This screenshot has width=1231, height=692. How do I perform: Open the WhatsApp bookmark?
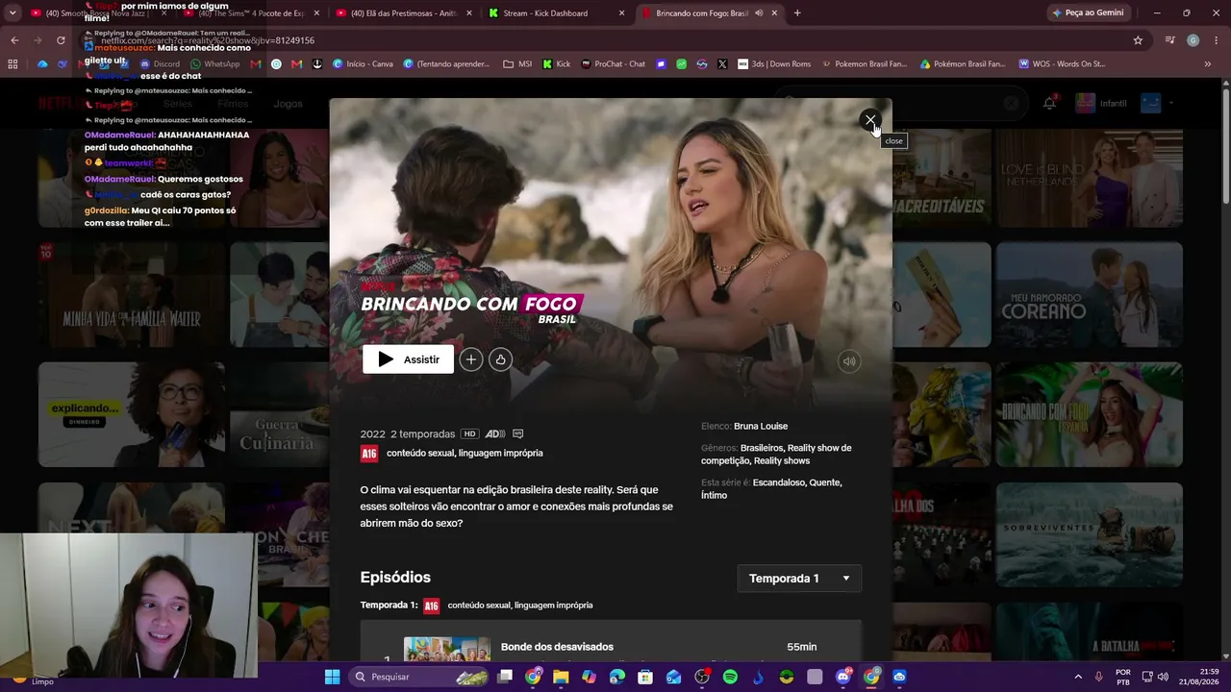pos(215,64)
